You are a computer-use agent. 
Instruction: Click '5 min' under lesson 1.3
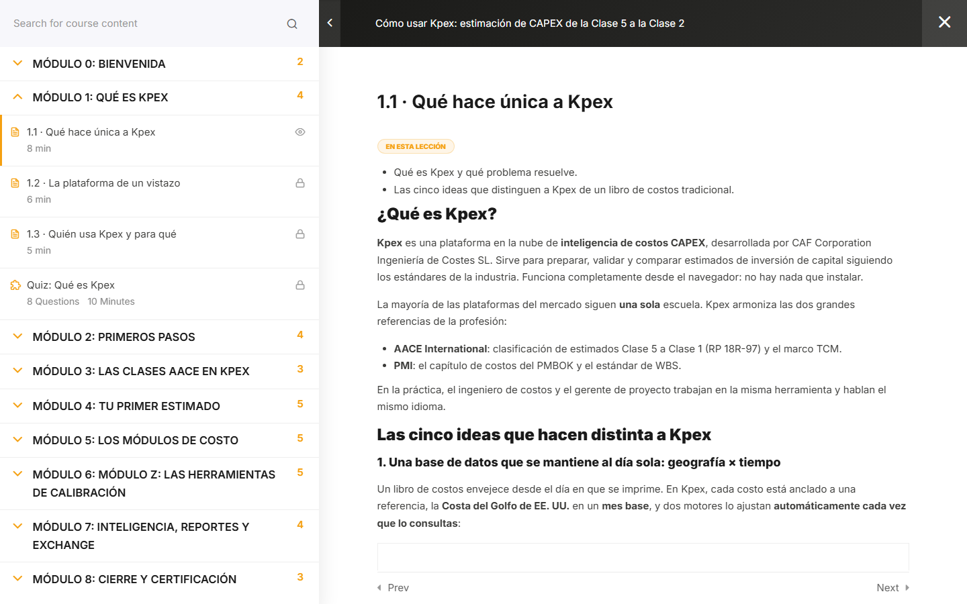point(39,250)
